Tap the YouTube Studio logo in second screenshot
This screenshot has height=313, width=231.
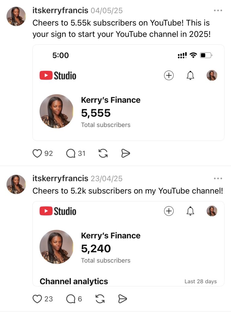click(x=58, y=211)
